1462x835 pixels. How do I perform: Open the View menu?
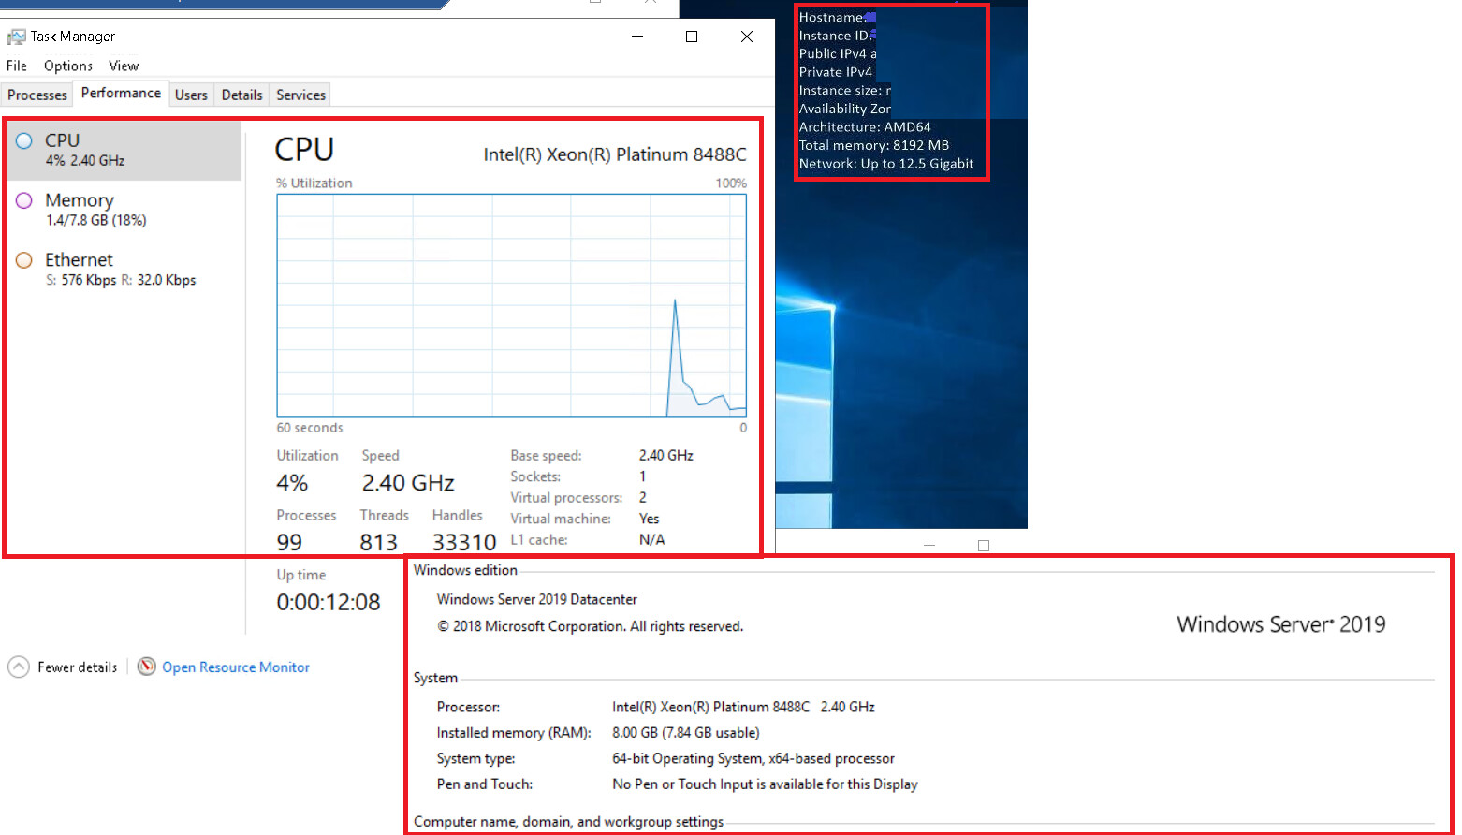click(x=124, y=66)
